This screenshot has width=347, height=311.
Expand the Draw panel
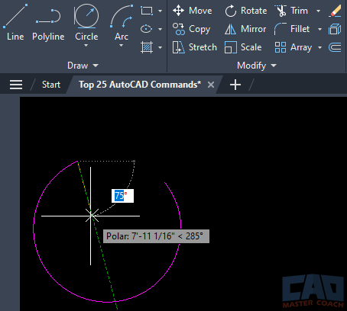click(83, 66)
